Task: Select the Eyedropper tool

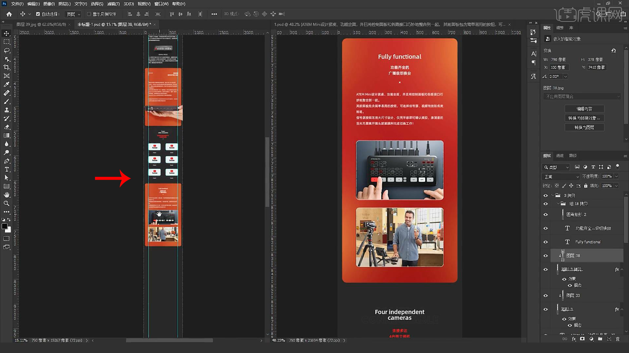Action: point(7,84)
